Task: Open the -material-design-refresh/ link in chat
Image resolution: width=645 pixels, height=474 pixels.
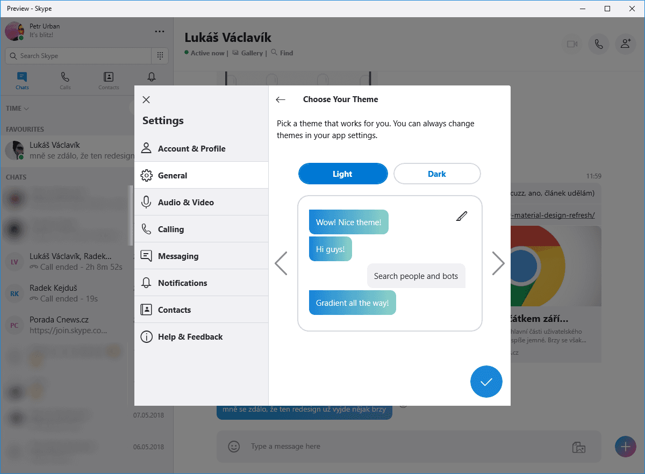Action: tap(553, 215)
